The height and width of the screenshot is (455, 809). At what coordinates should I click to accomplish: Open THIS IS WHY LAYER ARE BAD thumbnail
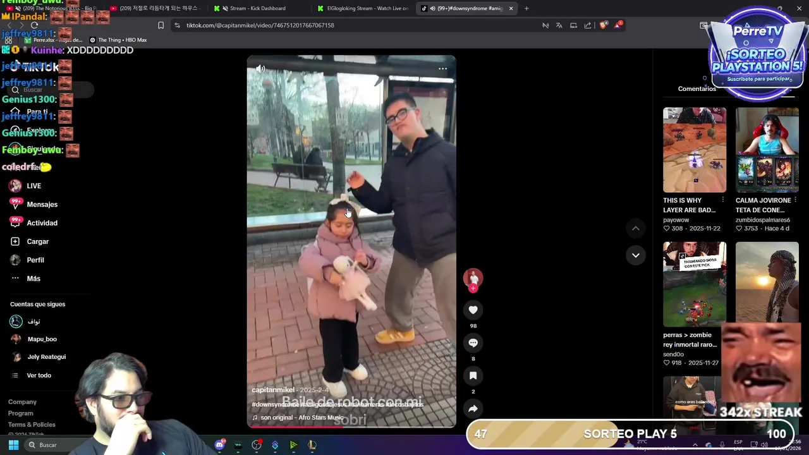coord(695,150)
